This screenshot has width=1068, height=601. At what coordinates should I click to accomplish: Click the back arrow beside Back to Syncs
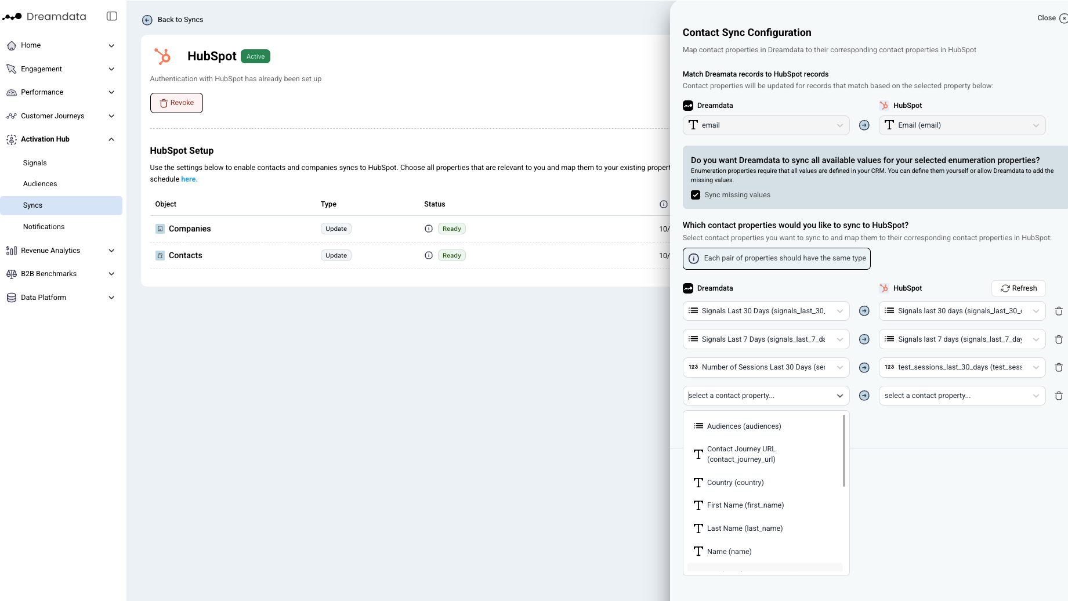(146, 20)
